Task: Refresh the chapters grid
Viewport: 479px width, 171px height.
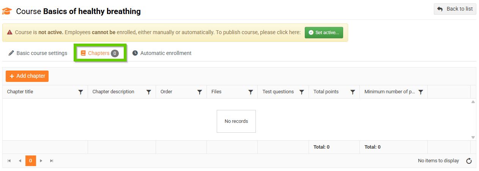Action: (469, 161)
